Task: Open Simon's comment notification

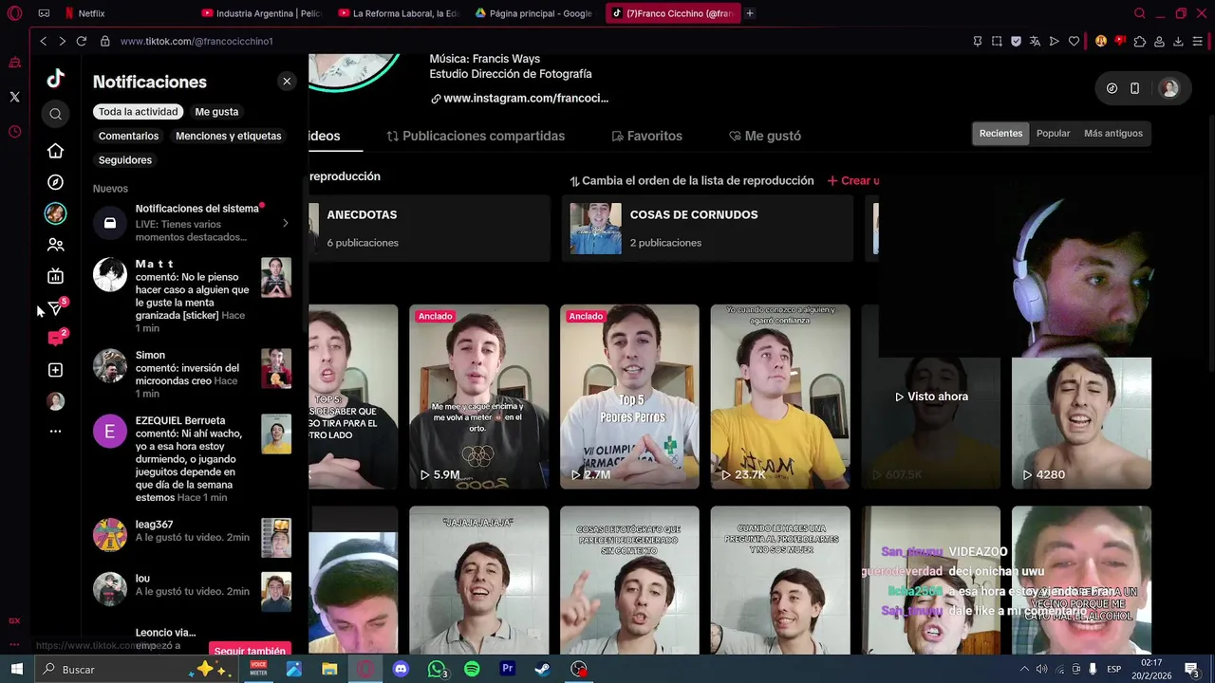Action: pyautogui.click(x=192, y=374)
